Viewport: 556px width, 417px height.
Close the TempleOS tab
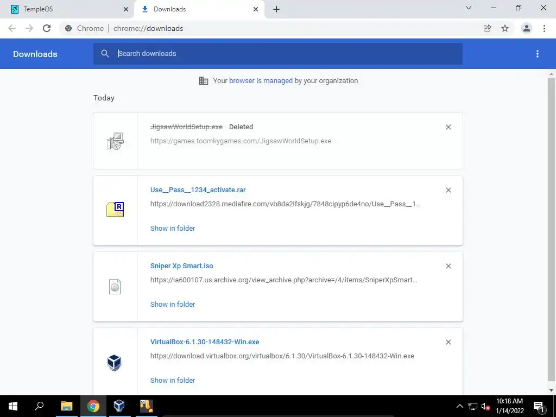coord(125,9)
